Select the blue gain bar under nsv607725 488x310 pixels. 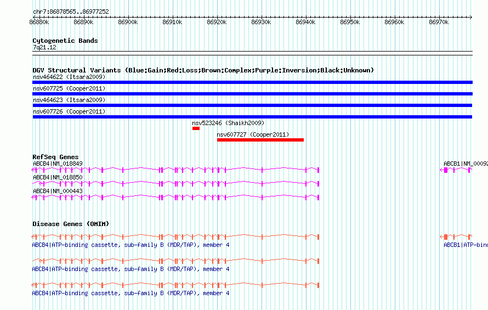pyautogui.click(x=252, y=94)
